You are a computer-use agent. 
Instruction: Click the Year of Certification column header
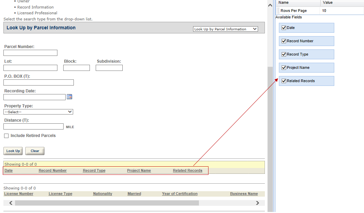click(x=180, y=194)
